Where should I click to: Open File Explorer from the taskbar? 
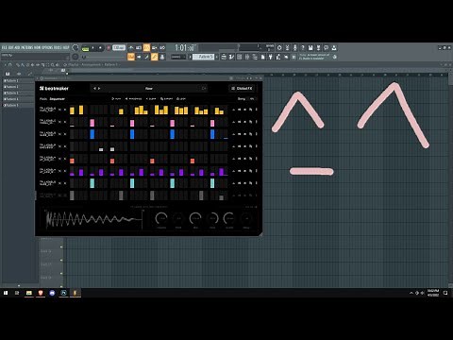(29, 293)
